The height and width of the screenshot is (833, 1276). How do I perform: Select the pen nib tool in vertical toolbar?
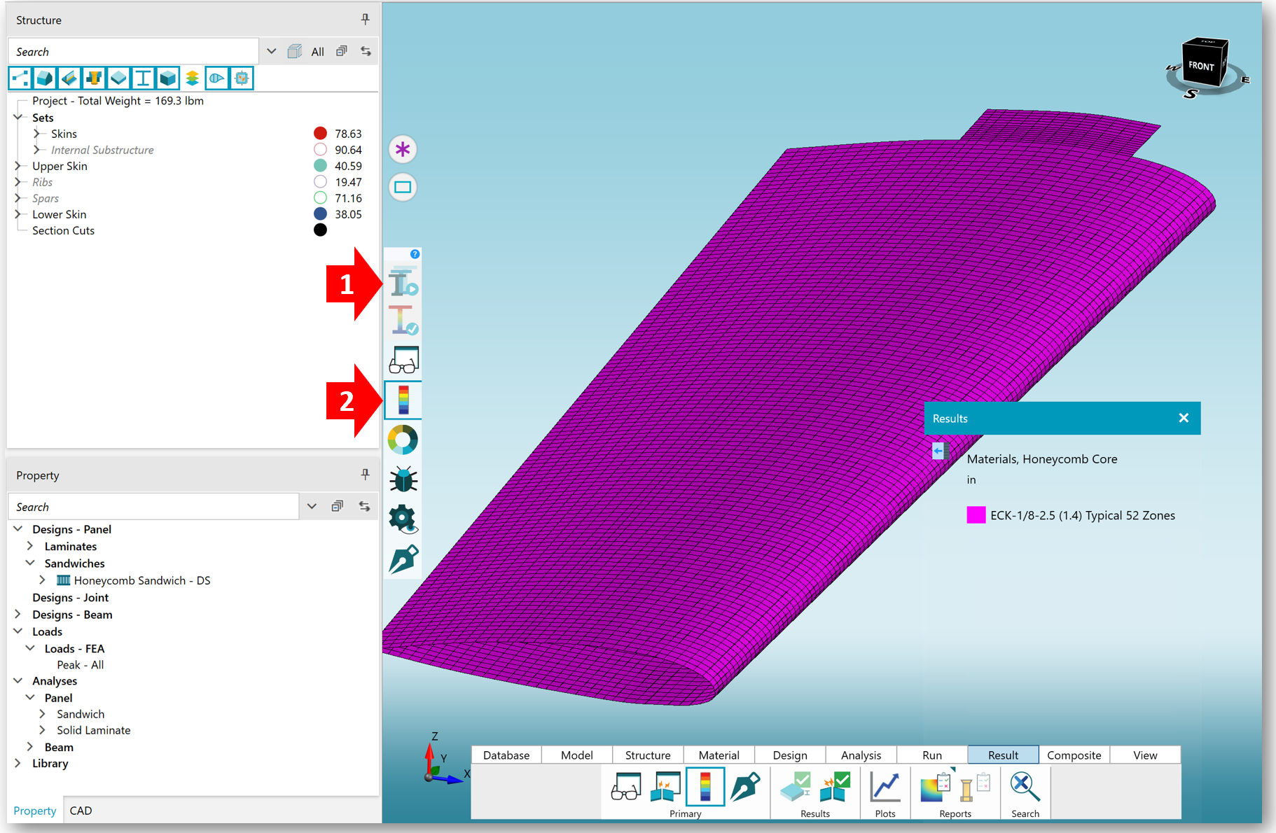point(403,559)
